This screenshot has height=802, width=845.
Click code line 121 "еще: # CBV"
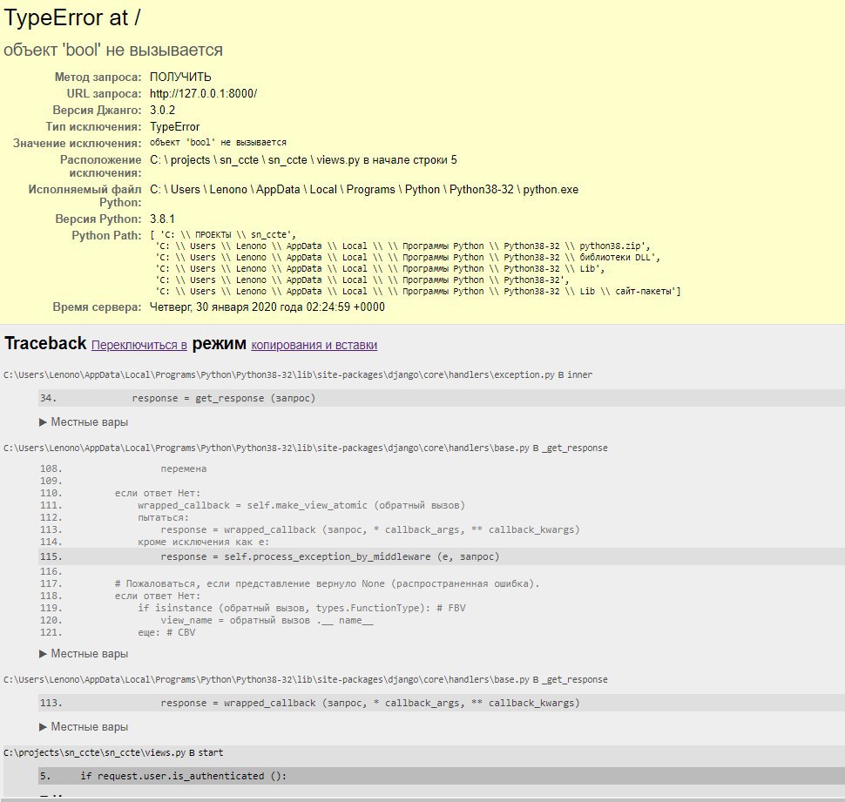[x=166, y=632]
